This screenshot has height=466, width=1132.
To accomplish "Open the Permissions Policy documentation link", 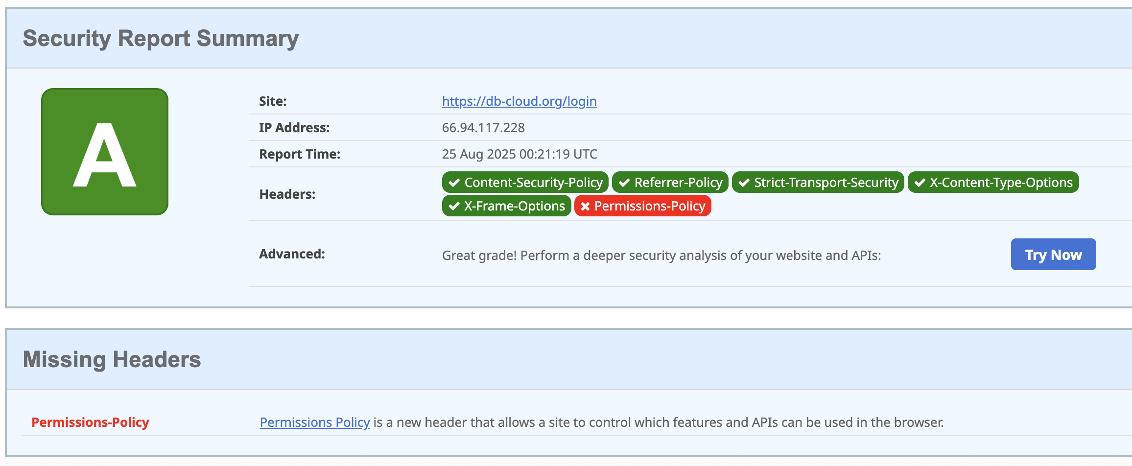I will [x=314, y=422].
